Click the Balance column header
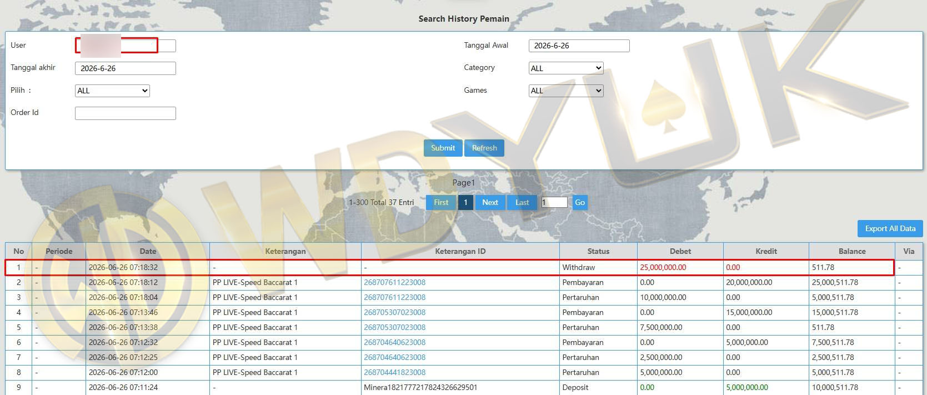This screenshot has height=395, width=927. (852, 251)
